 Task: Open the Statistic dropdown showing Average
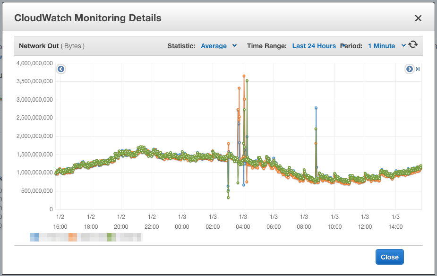[x=219, y=46]
